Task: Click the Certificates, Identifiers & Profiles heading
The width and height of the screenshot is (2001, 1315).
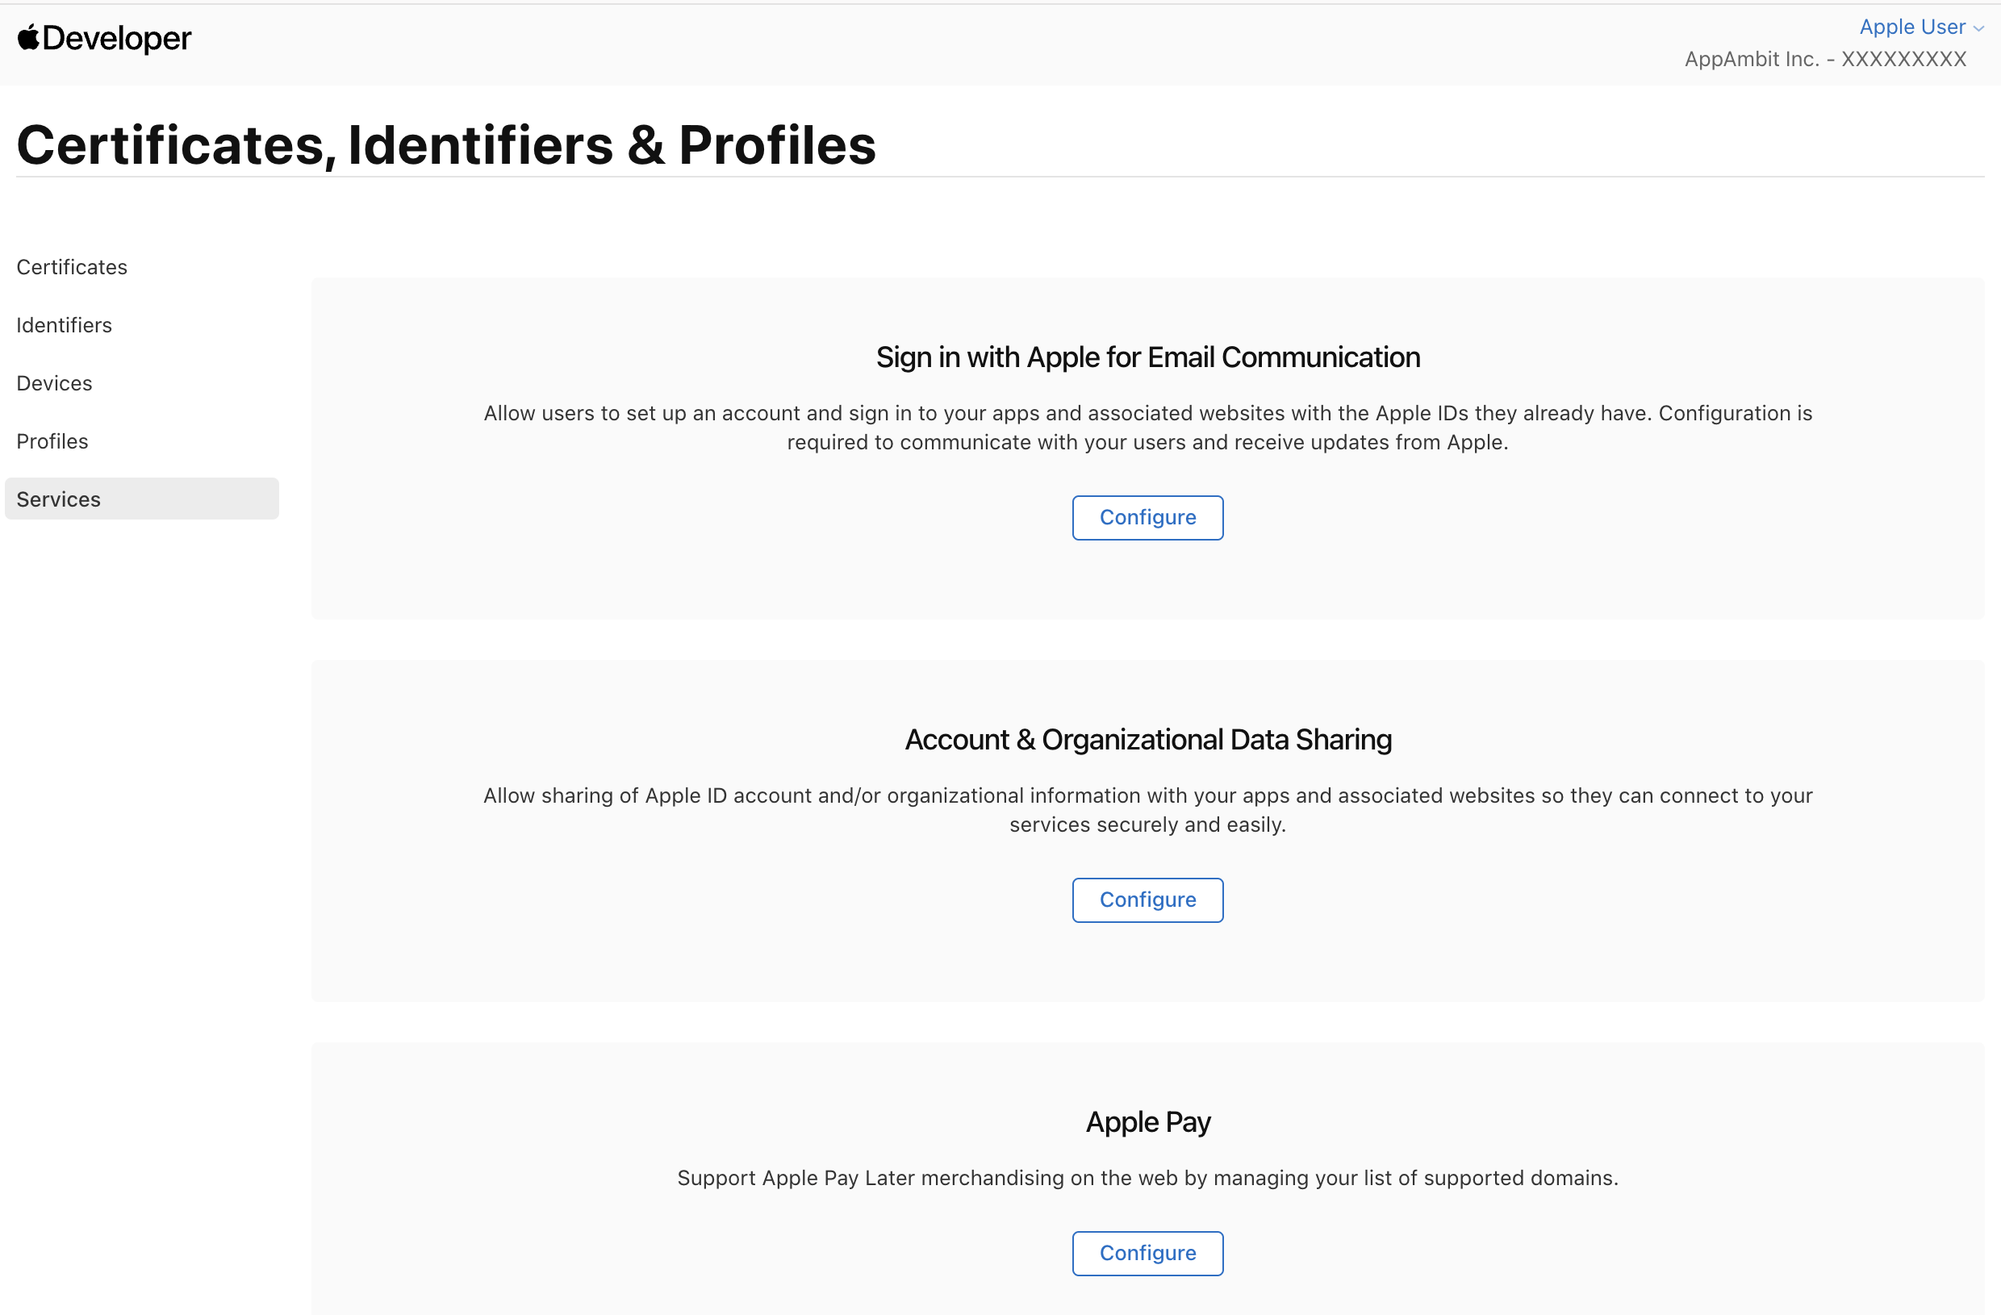Action: [x=446, y=144]
